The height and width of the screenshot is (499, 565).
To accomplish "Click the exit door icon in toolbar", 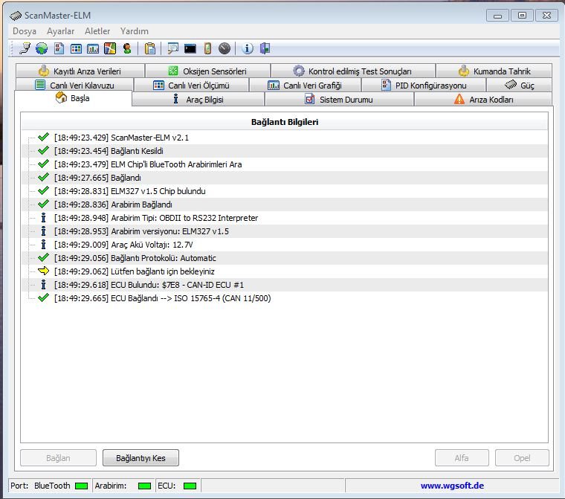I will [x=265, y=49].
